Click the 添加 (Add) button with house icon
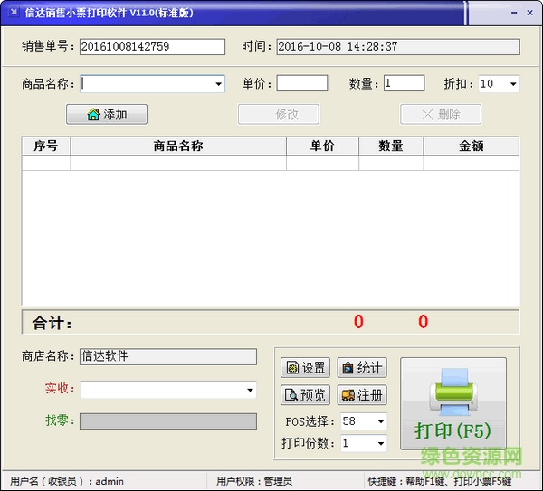This screenshot has width=543, height=491. [107, 115]
